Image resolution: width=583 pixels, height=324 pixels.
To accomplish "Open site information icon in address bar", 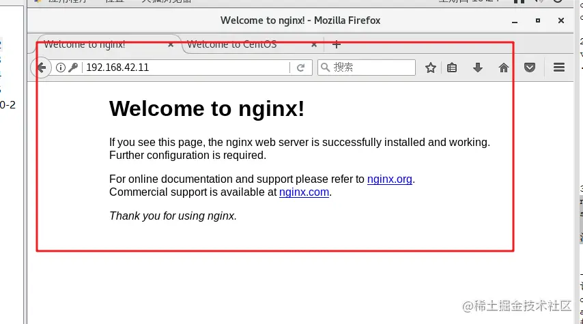I will pyautogui.click(x=61, y=68).
